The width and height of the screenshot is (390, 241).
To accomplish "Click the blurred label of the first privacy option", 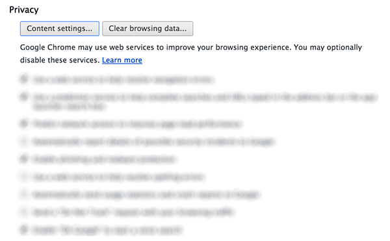I will [123, 80].
